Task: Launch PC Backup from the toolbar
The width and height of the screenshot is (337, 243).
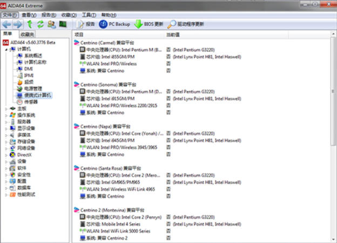Action: point(114,24)
